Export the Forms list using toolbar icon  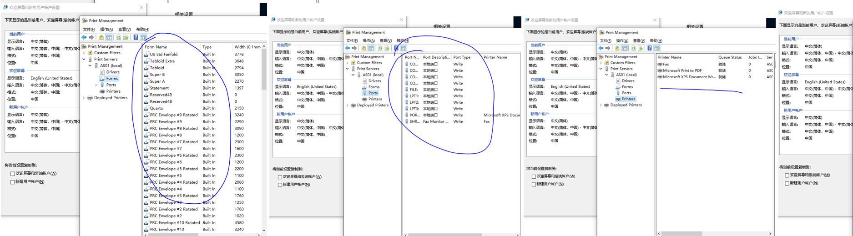click(x=126, y=37)
